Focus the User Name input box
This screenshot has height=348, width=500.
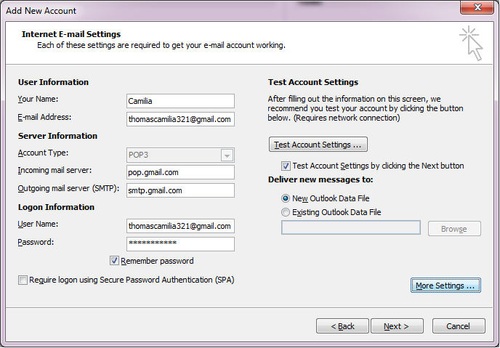click(180, 226)
